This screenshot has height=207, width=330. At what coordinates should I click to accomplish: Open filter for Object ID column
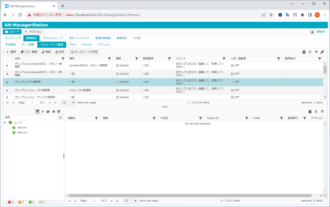[x=247, y=118]
